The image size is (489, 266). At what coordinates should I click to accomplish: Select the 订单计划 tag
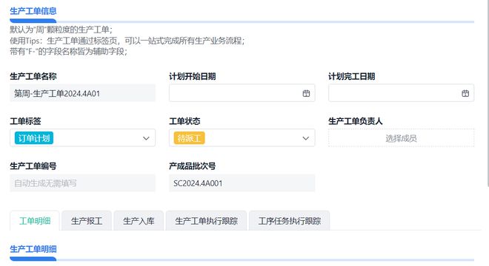coord(34,138)
